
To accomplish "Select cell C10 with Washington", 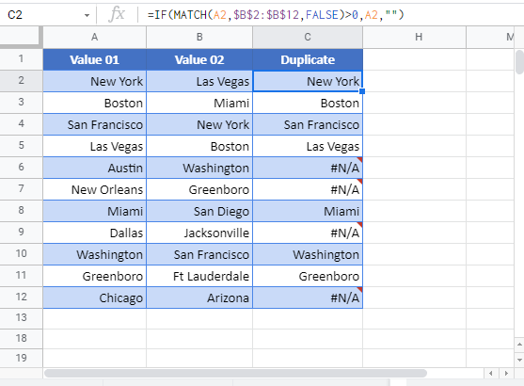I will click(308, 254).
